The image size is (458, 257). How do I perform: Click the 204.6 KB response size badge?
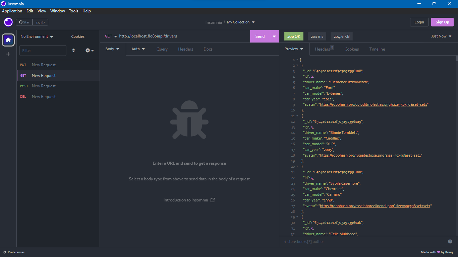[x=342, y=36]
